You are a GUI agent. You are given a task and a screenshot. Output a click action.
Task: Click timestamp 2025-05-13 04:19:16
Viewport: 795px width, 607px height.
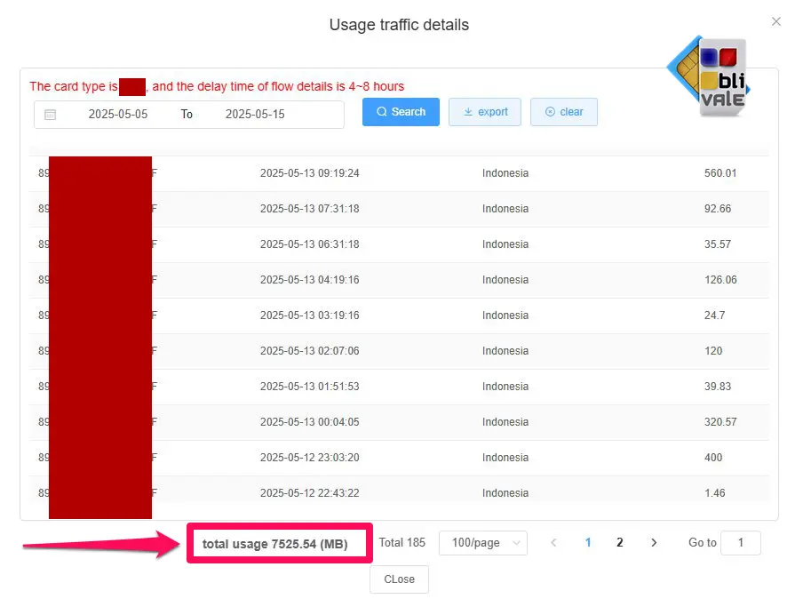(x=309, y=280)
